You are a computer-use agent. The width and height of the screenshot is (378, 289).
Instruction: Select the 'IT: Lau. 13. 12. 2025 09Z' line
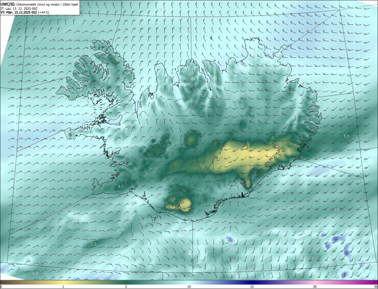(x=19, y=9)
